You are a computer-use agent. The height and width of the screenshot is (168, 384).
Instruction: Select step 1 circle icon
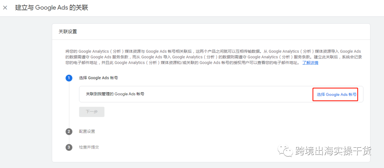click(69, 78)
